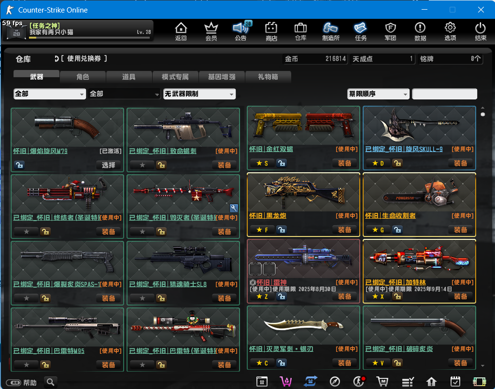Open the 会员 crown membership icon

[211, 31]
